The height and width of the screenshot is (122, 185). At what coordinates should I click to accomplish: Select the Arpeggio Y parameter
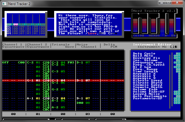coord(144,76)
